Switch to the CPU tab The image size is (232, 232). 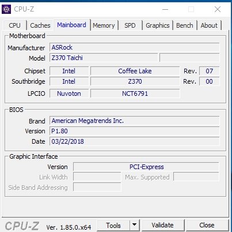(14, 25)
